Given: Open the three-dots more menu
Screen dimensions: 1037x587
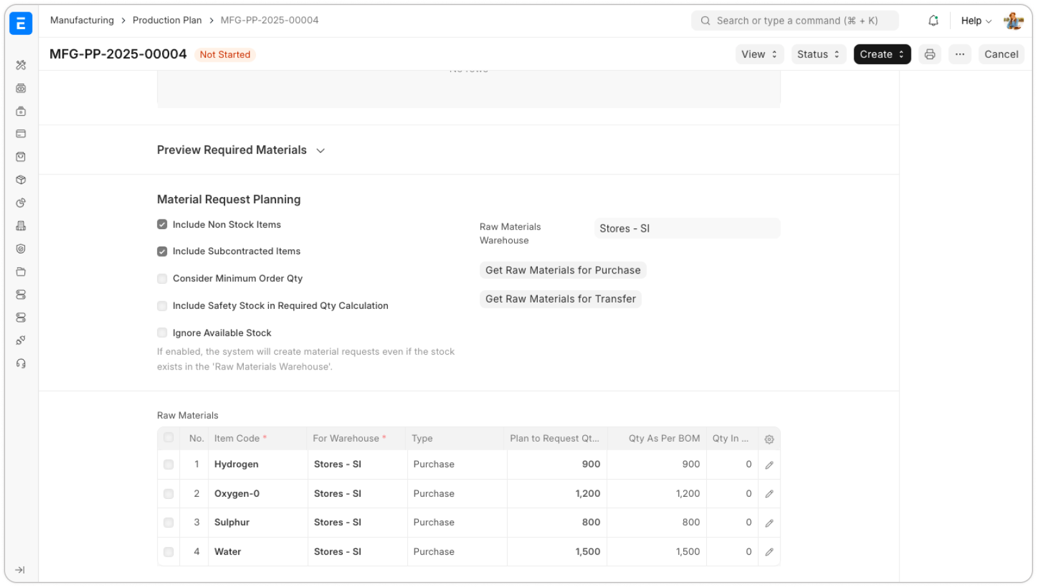Looking at the screenshot, I should (960, 55).
